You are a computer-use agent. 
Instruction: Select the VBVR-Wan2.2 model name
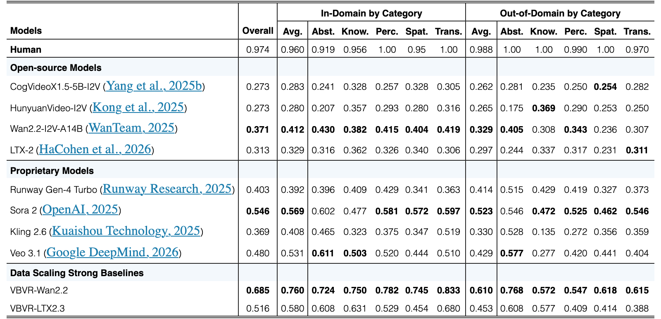tap(39, 291)
